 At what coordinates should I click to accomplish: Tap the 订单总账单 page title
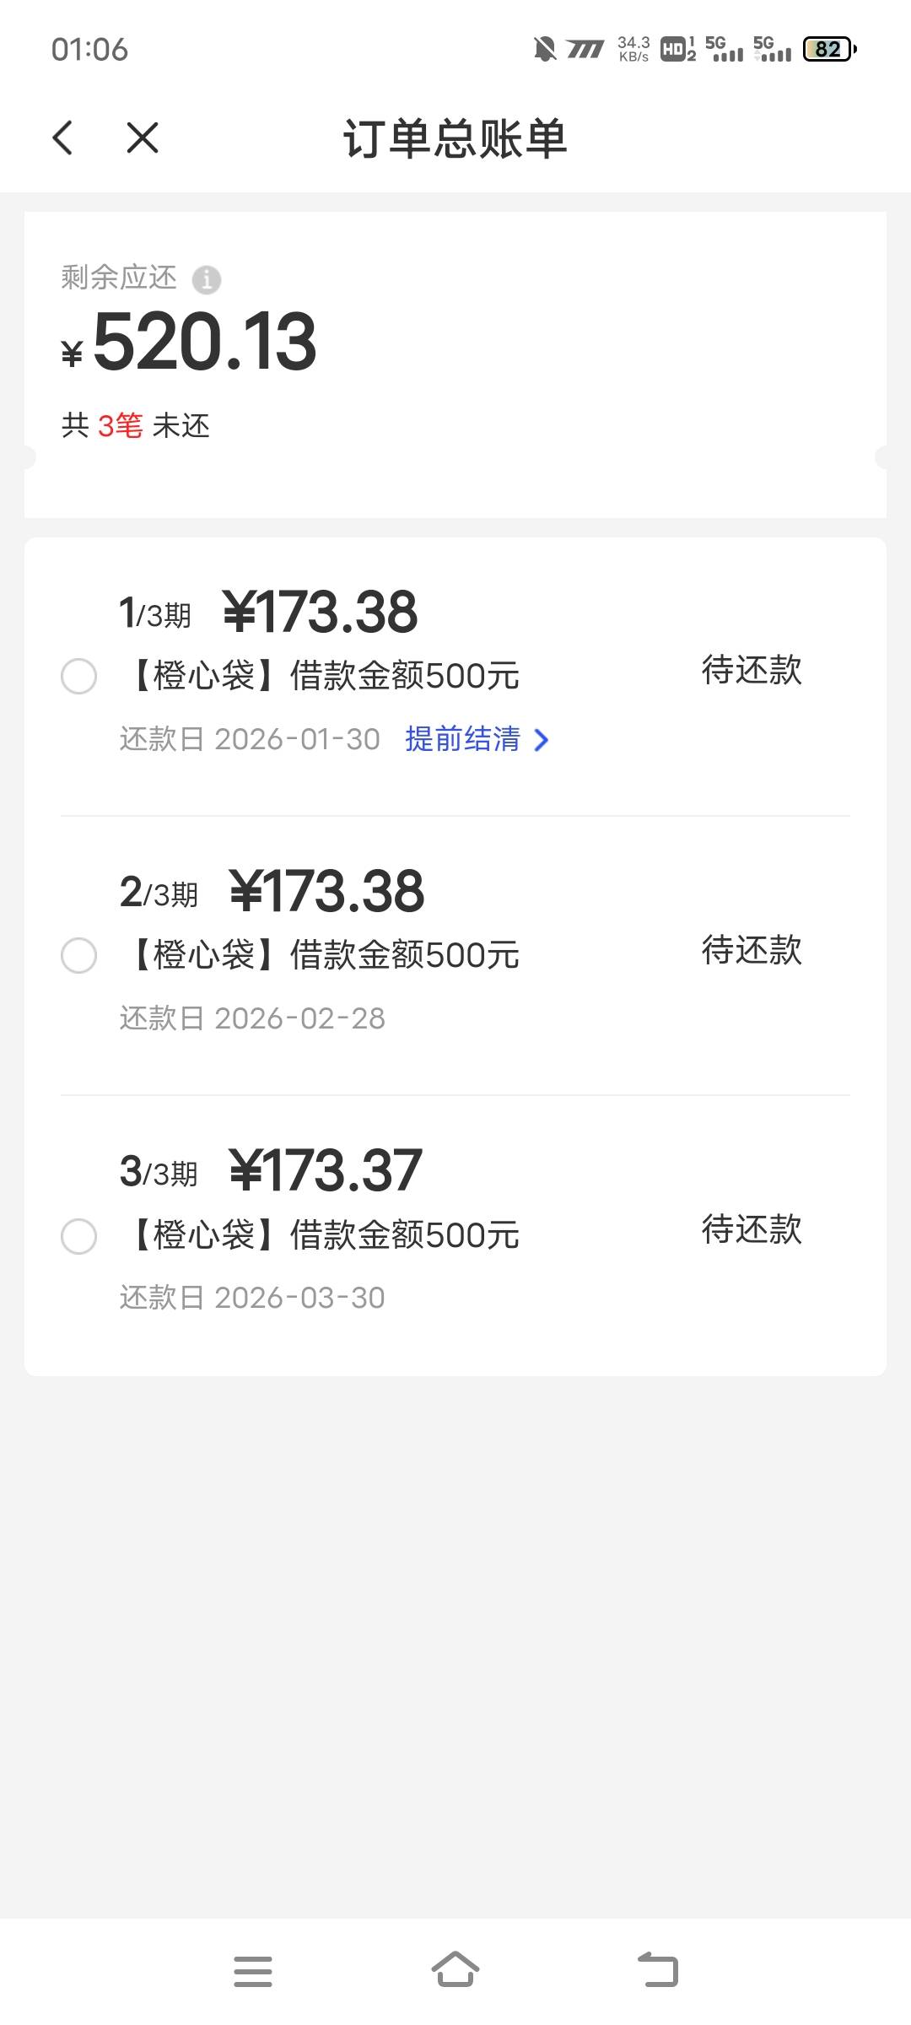tap(455, 138)
